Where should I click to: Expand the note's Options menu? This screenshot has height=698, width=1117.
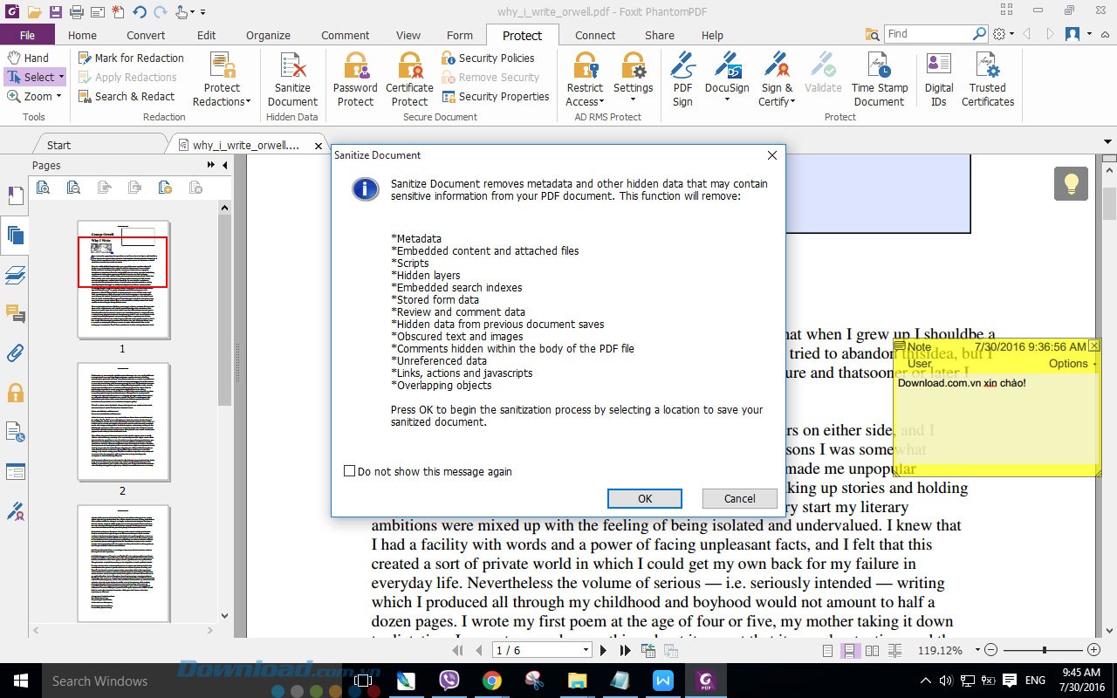[1072, 364]
